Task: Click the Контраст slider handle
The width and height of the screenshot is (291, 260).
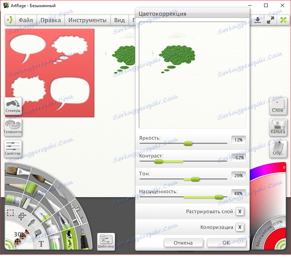Action: click(158, 161)
